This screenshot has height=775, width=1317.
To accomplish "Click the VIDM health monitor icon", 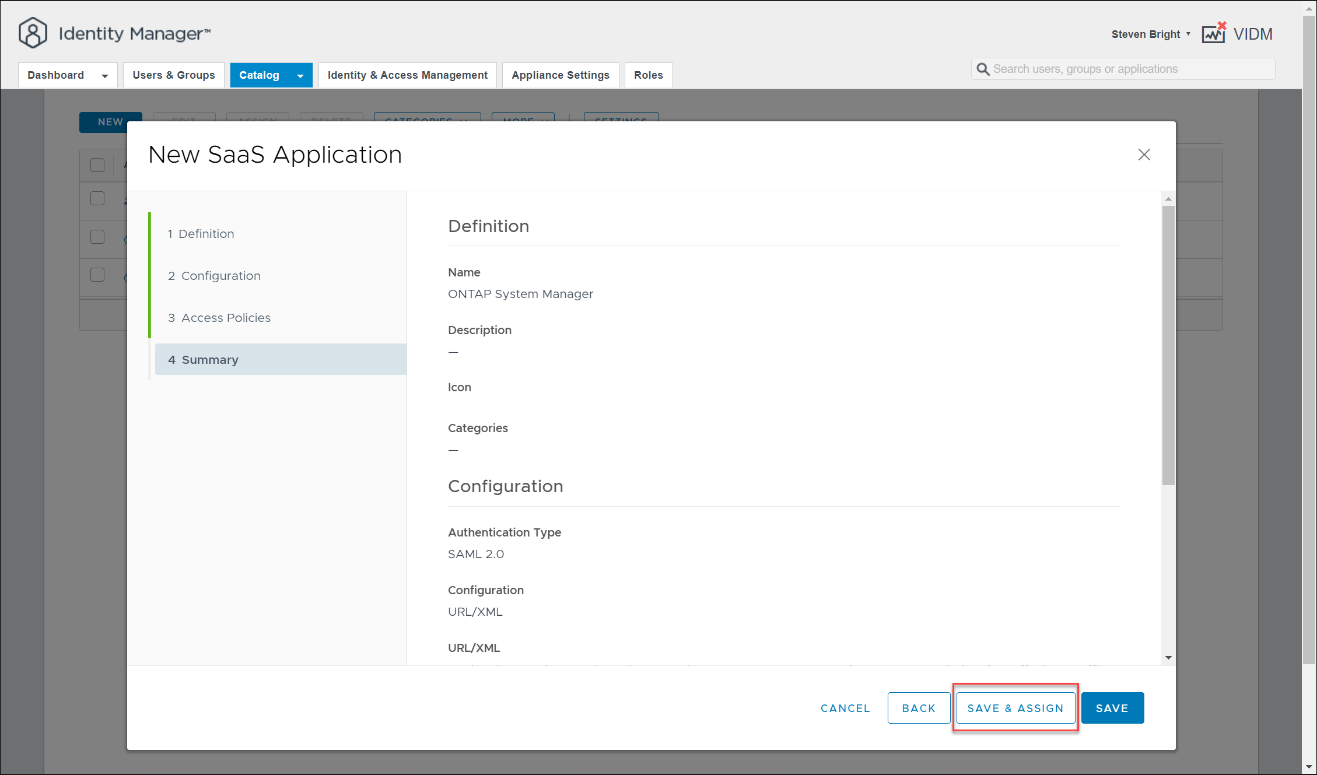I will click(x=1214, y=33).
